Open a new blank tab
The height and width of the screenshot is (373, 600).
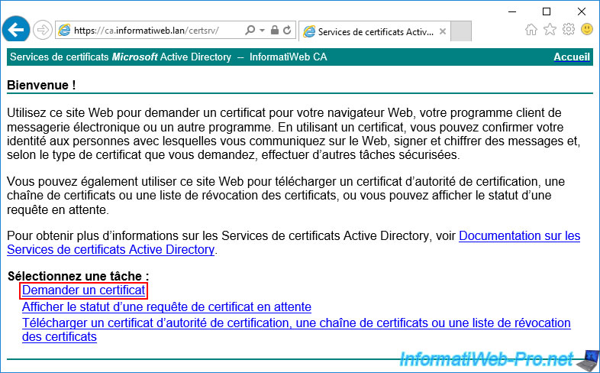461,31
